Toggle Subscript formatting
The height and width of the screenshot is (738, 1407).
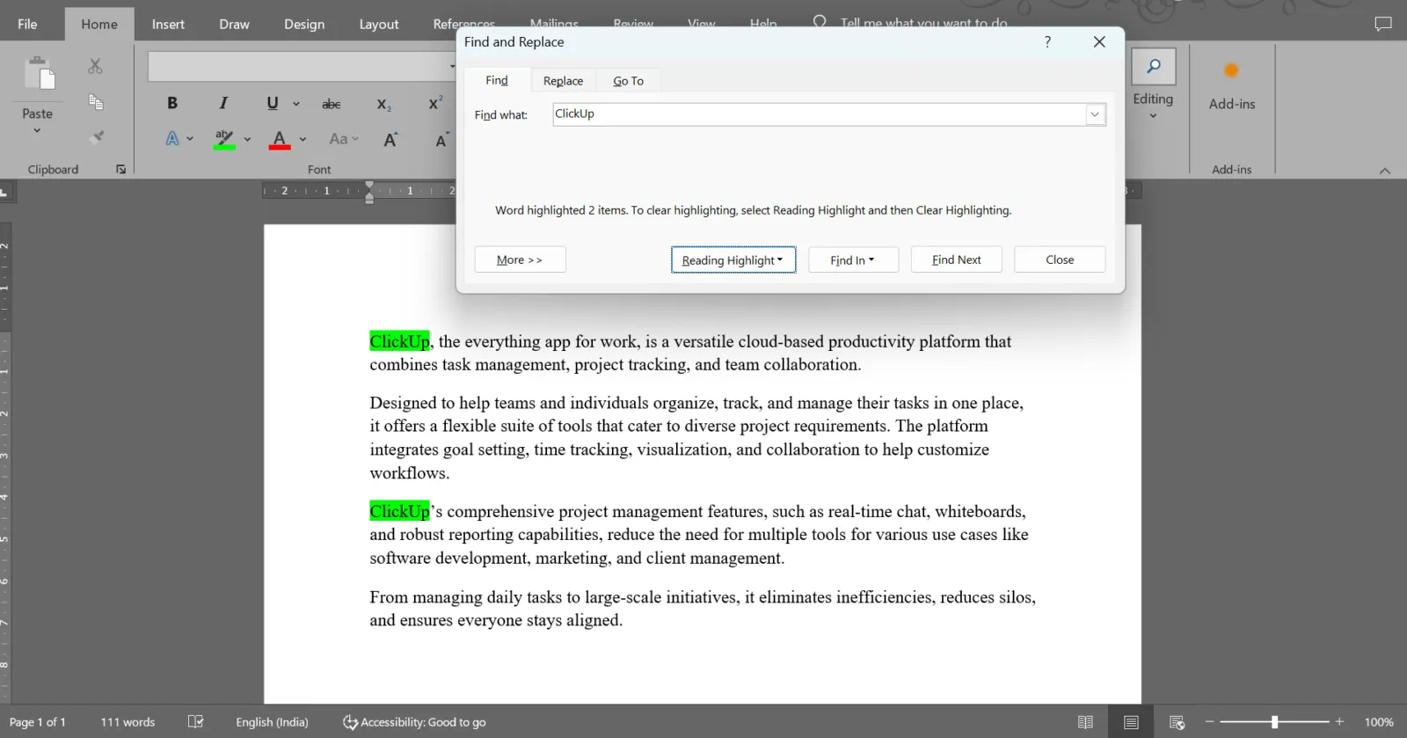(384, 104)
